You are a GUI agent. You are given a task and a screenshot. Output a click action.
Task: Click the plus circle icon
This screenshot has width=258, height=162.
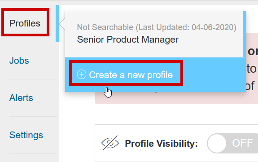coord(82,74)
